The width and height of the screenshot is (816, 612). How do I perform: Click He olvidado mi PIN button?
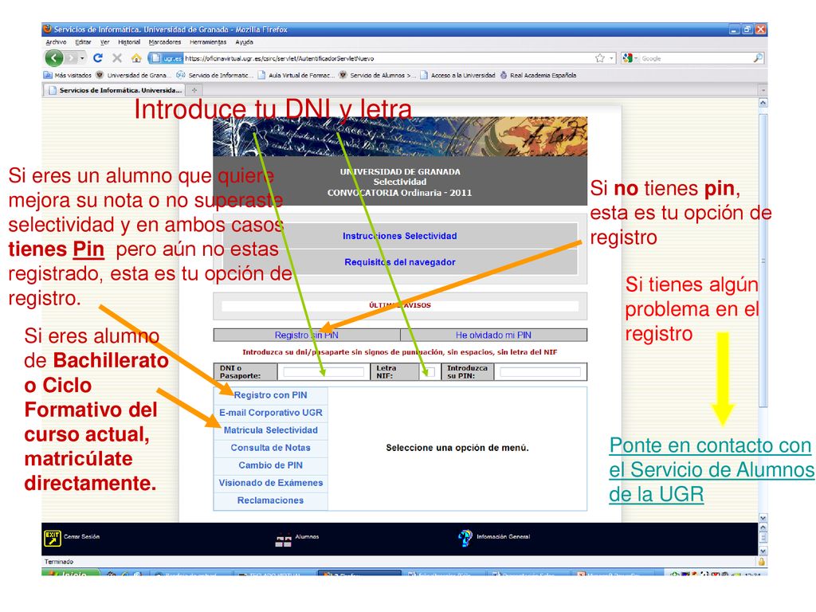[493, 335]
